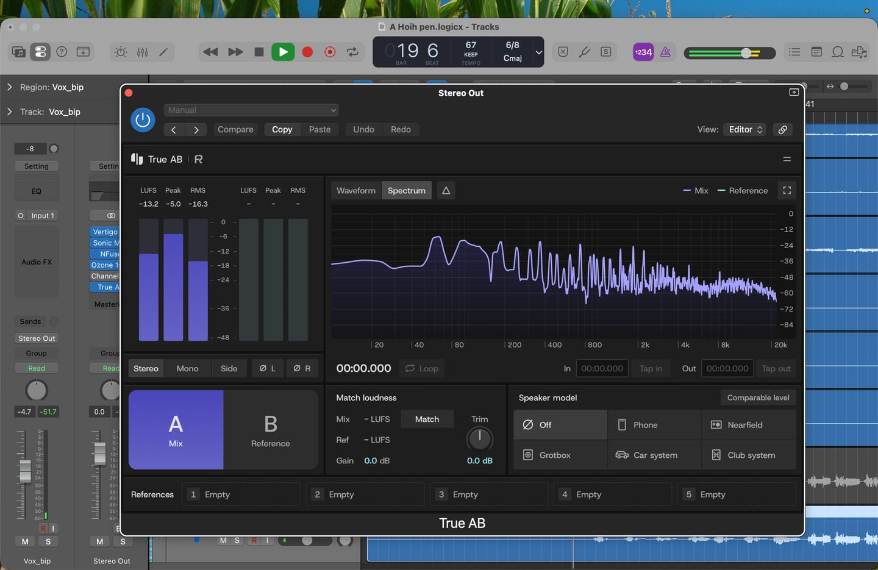878x570 pixels.
Task: Open the Mixer from the toolbar
Action: point(143,52)
